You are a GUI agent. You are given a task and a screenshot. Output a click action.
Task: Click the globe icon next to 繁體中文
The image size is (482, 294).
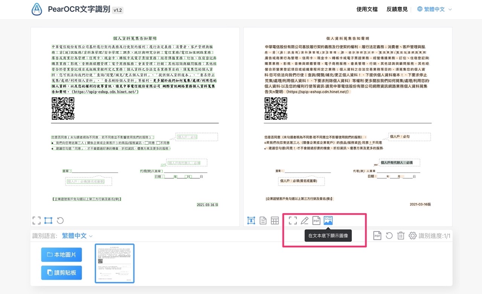420,9
